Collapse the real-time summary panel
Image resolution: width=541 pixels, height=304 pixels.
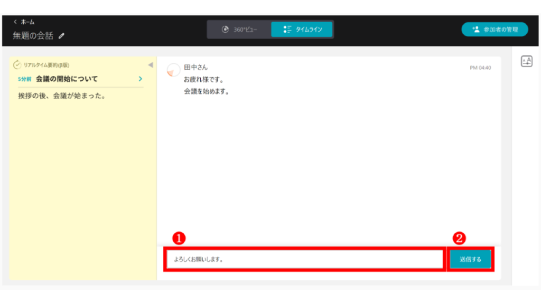[150, 65]
